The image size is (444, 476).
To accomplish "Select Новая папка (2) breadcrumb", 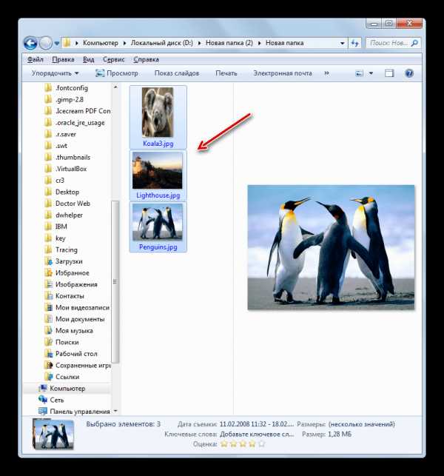I will pos(229,43).
